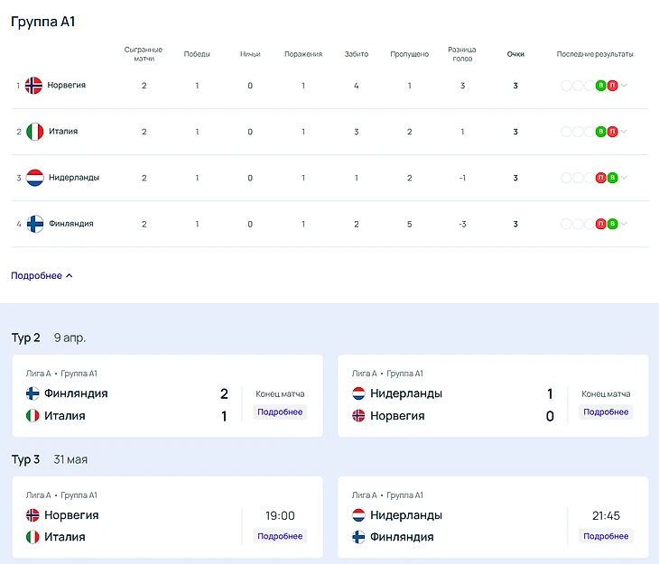Click the Finland flag in standings table
Viewport: 659px width, 564px height.
click(x=34, y=224)
